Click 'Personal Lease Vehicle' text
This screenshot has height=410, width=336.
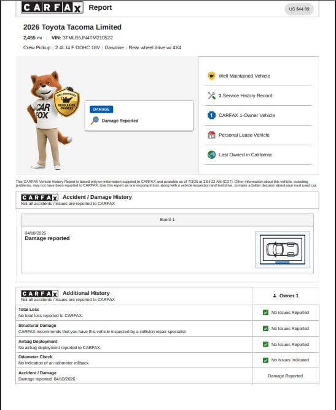244,135
